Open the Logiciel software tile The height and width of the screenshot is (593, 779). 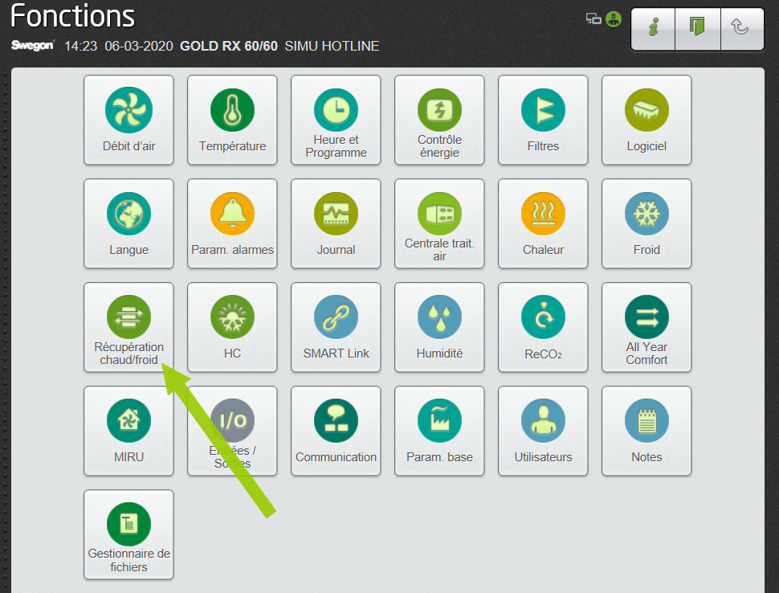(646, 120)
